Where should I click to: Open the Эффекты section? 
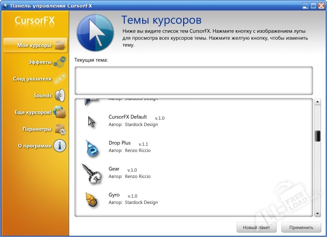[x=40, y=62]
